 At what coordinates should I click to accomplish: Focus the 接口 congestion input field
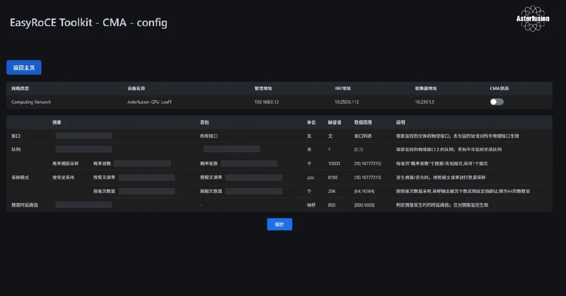[84, 136]
